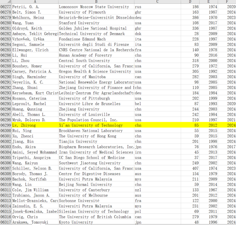The image size is (236, 225).
Task: Click the Borody, Thomas J. cell
Action: pyautogui.click(x=35, y=174)
